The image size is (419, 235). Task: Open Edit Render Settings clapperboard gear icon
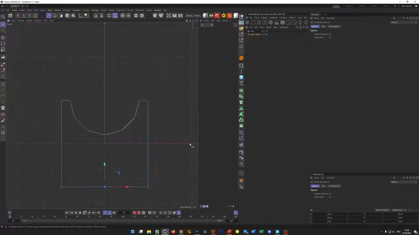pyautogui.click(x=180, y=16)
